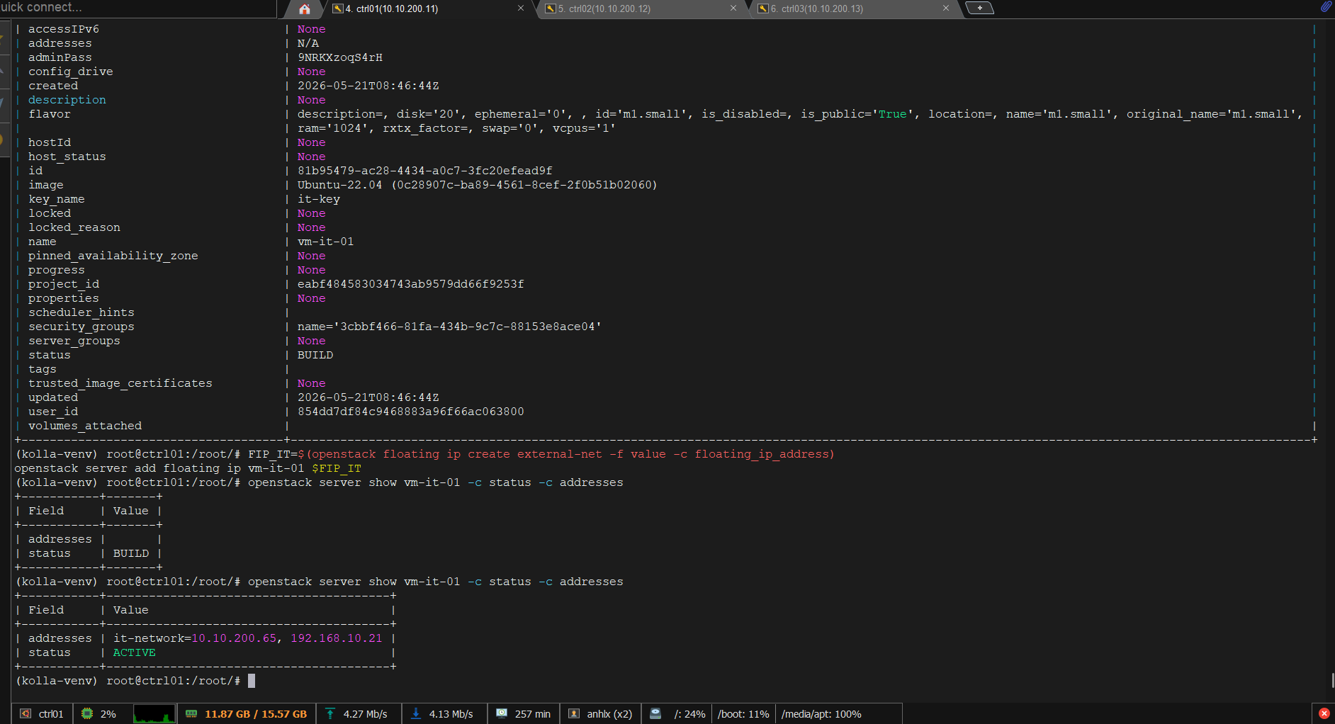Viewport: 1335px width, 724px height.
Task: Place cursor at the final terminal prompt
Action: (x=252, y=681)
